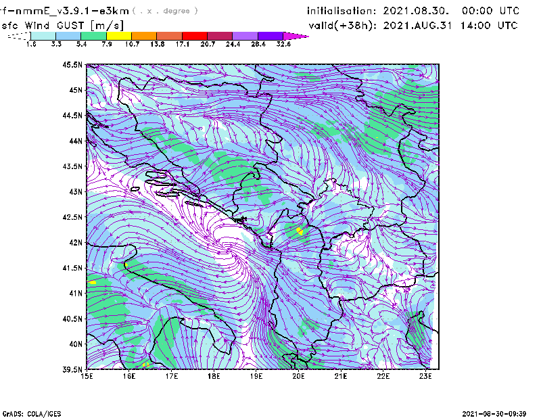Click the 17.1 colorbar value
This screenshot has width=541, height=418.
click(182, 44)
